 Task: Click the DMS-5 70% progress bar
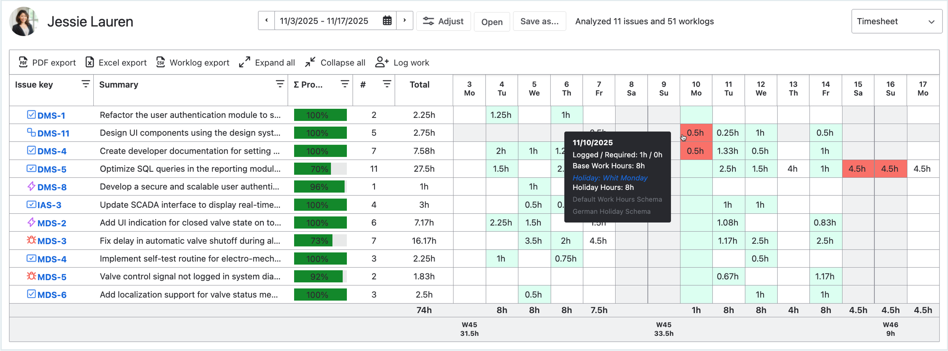coord(320,169)
